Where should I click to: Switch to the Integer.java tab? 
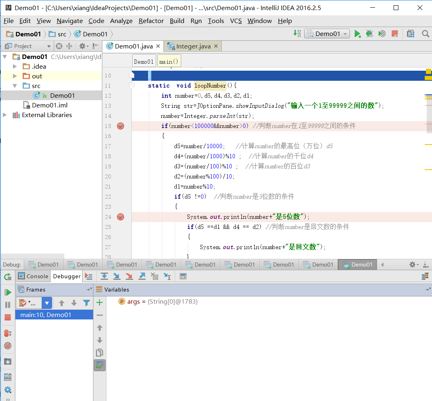[x=193, y=46]
